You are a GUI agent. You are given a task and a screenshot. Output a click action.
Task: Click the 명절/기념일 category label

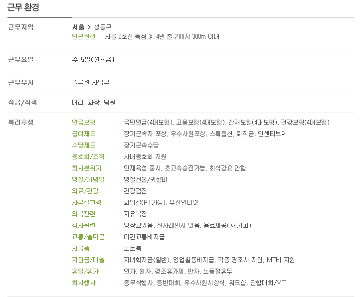(88, 180)
